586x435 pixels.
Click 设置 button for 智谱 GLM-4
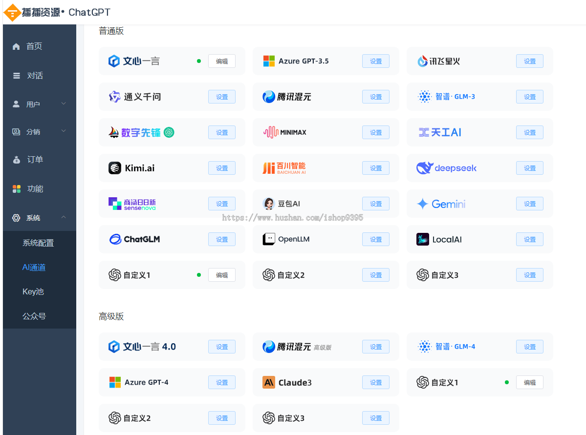[530, 347]
